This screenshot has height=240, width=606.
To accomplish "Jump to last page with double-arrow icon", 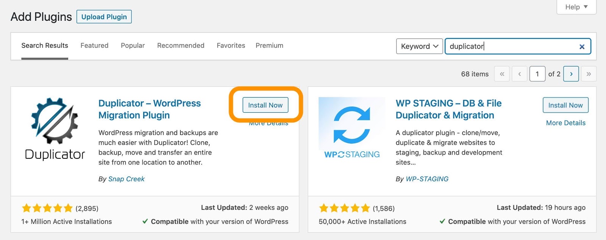I will (x=589, y=74).
